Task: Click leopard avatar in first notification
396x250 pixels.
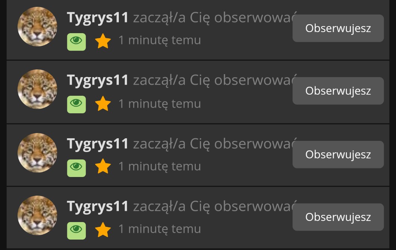Action: 37,27
